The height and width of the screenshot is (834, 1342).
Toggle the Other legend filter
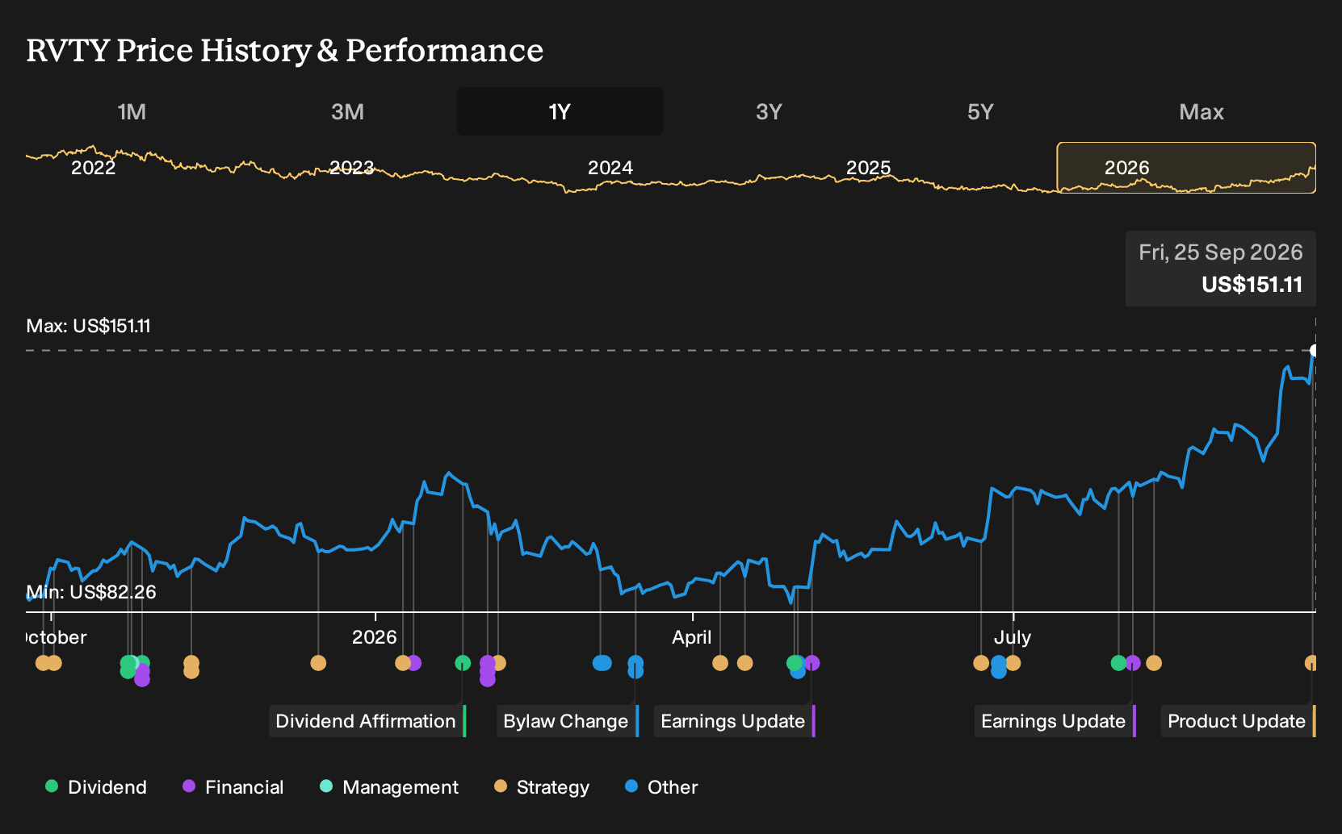point(661,787)
